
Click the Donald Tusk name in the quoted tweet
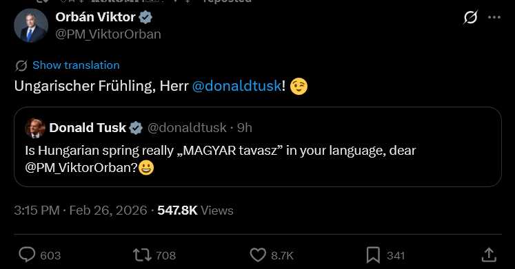[88, 128]
